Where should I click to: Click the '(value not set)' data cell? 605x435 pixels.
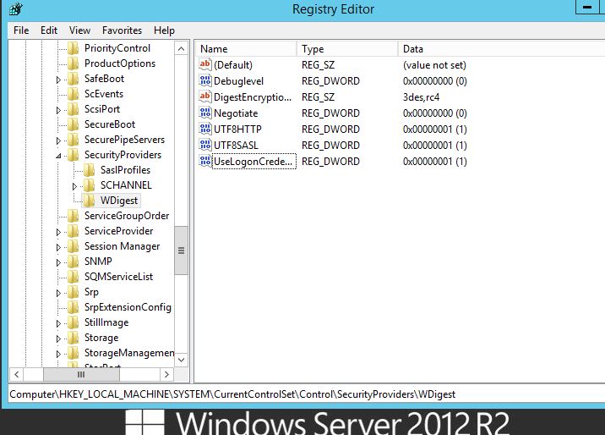pos(434,65)
